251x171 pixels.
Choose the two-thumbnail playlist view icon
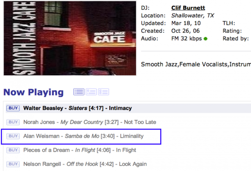104,92
